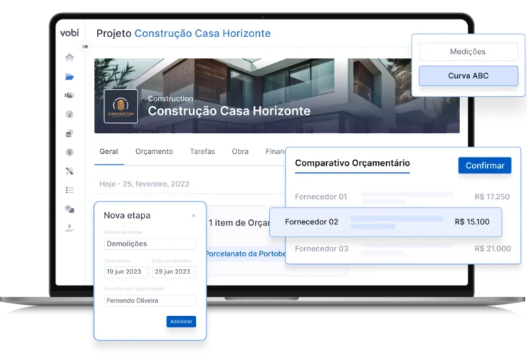The width and height of the screenshot is (527, 356).
Task: Select the coins stack sidebar icon
Action: click(69, 133)
